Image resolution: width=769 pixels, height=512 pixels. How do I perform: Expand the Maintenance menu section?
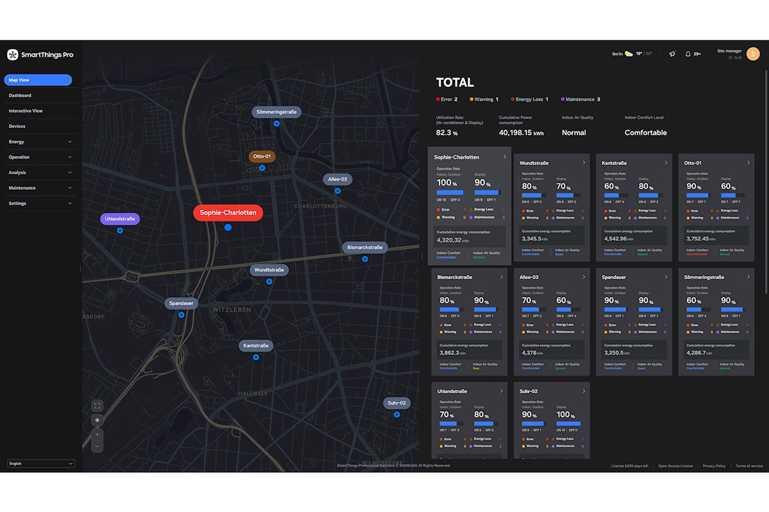click(x=40, y=188)
